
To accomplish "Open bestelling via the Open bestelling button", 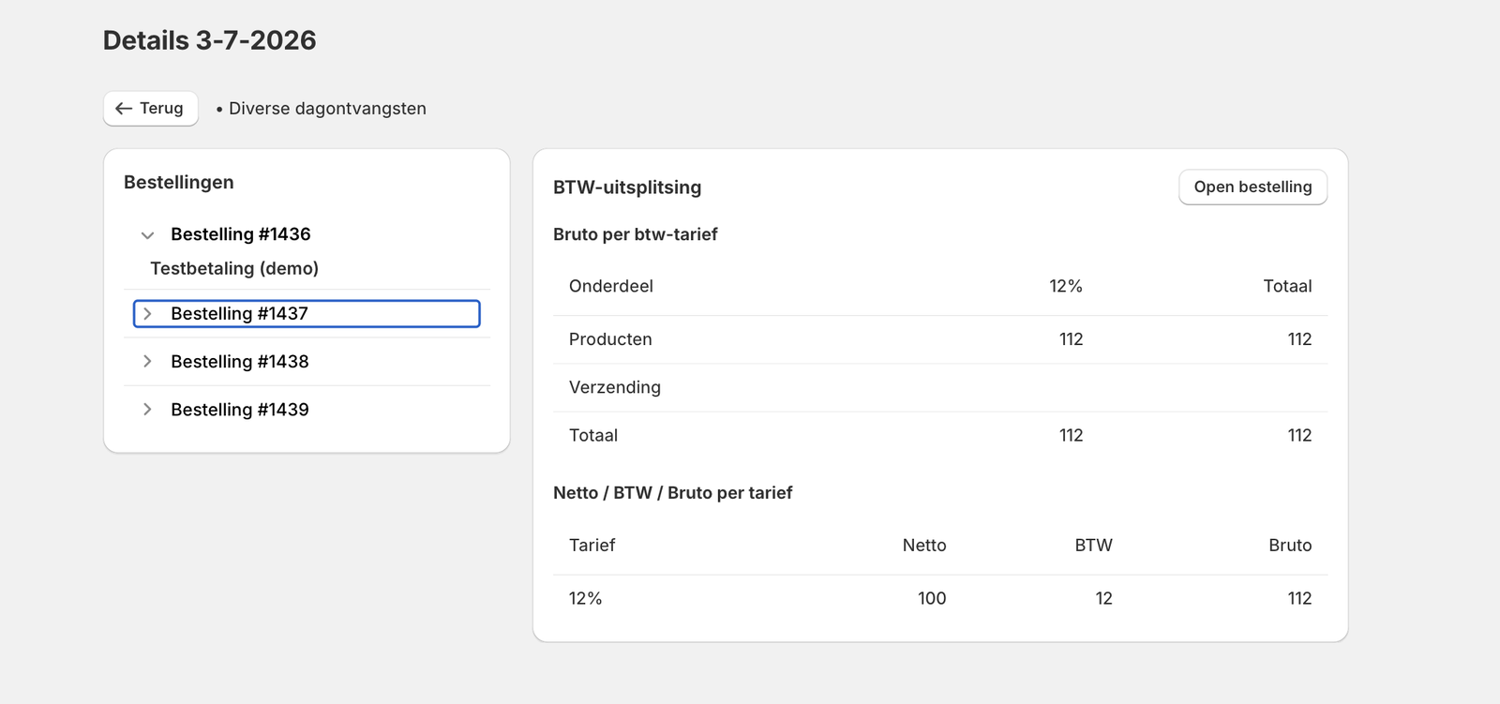I will 1252,187.
